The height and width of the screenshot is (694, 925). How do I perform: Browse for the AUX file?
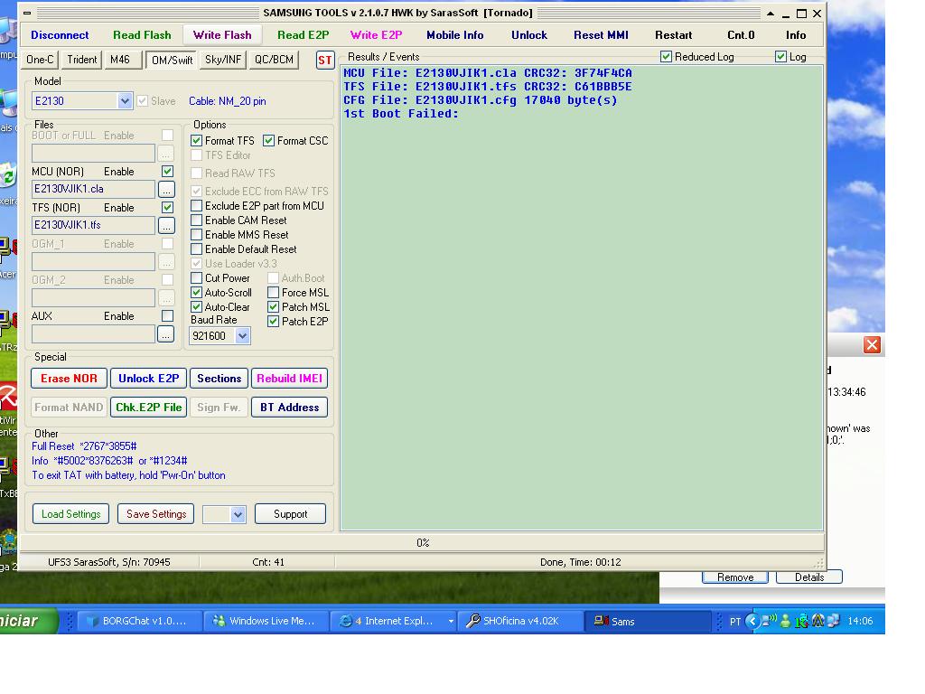click(166, 334)
